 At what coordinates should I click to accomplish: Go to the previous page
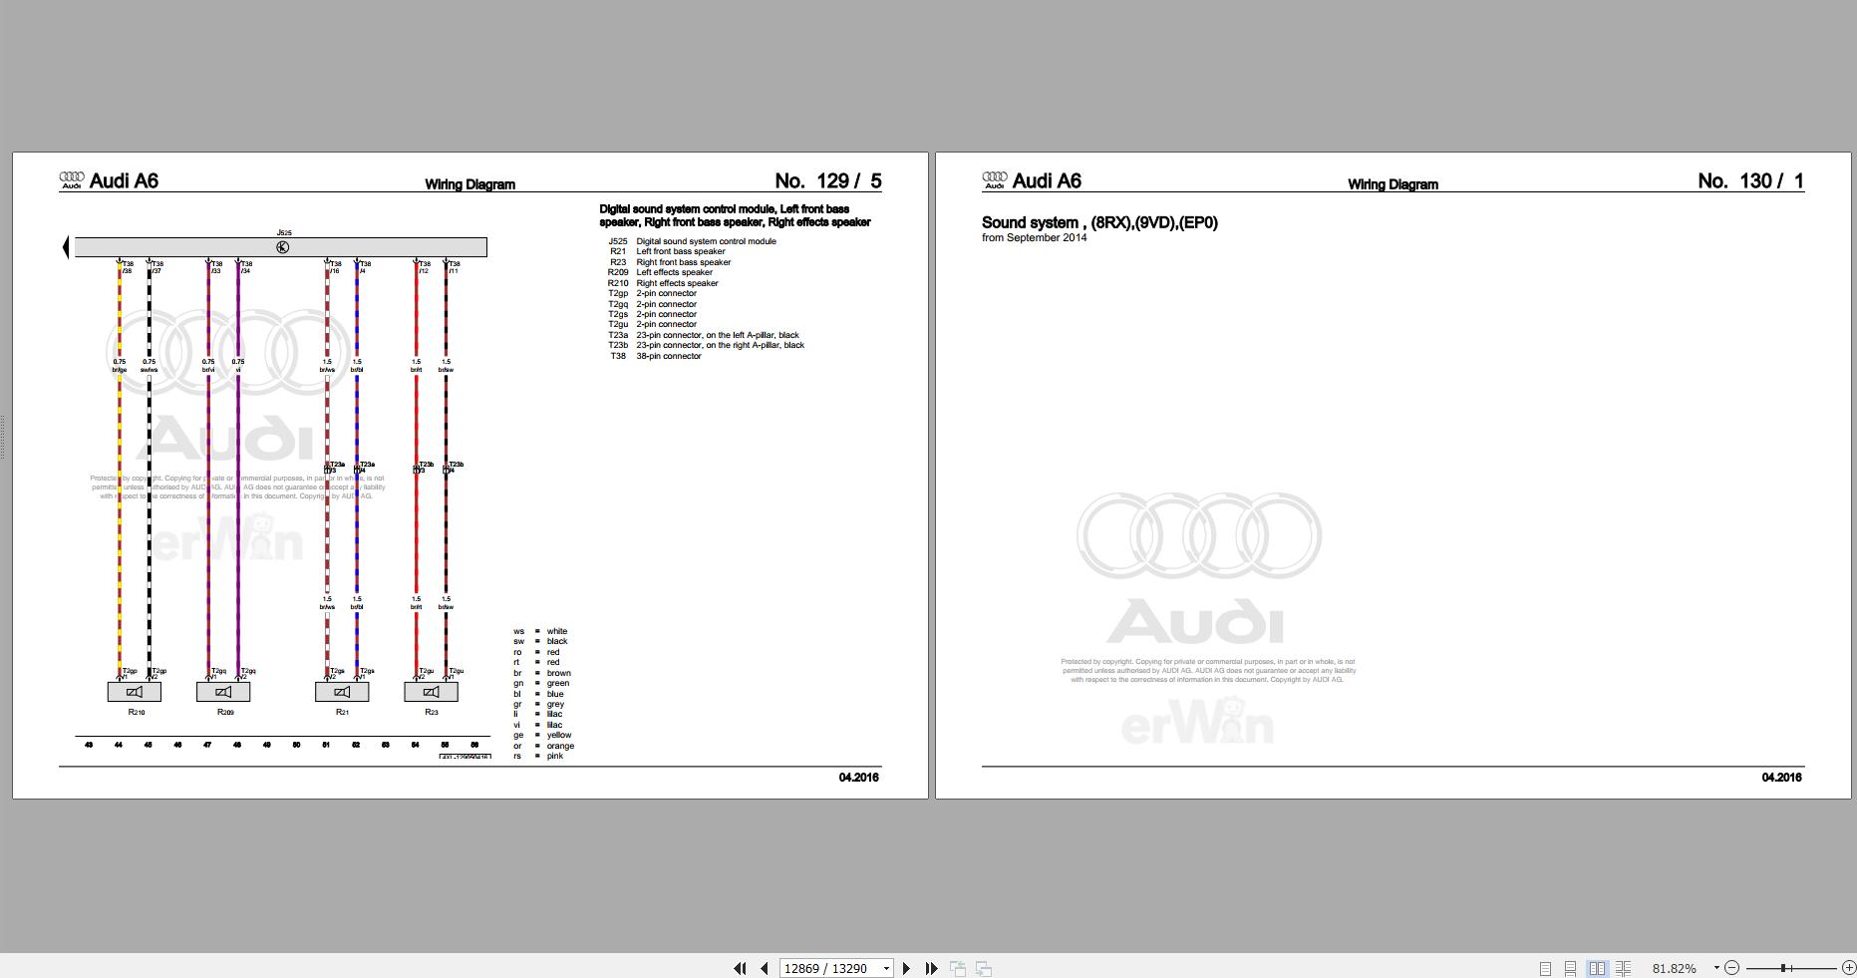pos(765,968)
